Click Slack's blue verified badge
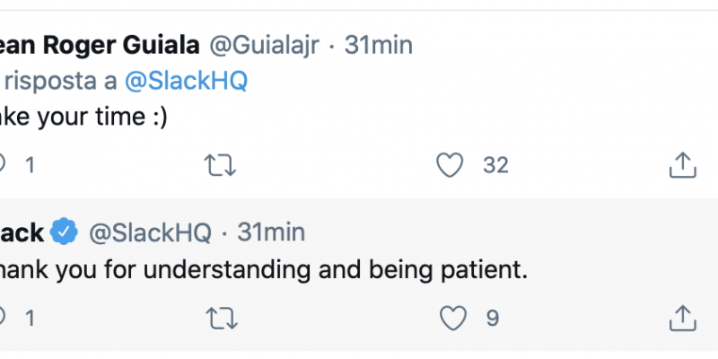718x359 pixels. pyautogui.click(x=64, y=232)
